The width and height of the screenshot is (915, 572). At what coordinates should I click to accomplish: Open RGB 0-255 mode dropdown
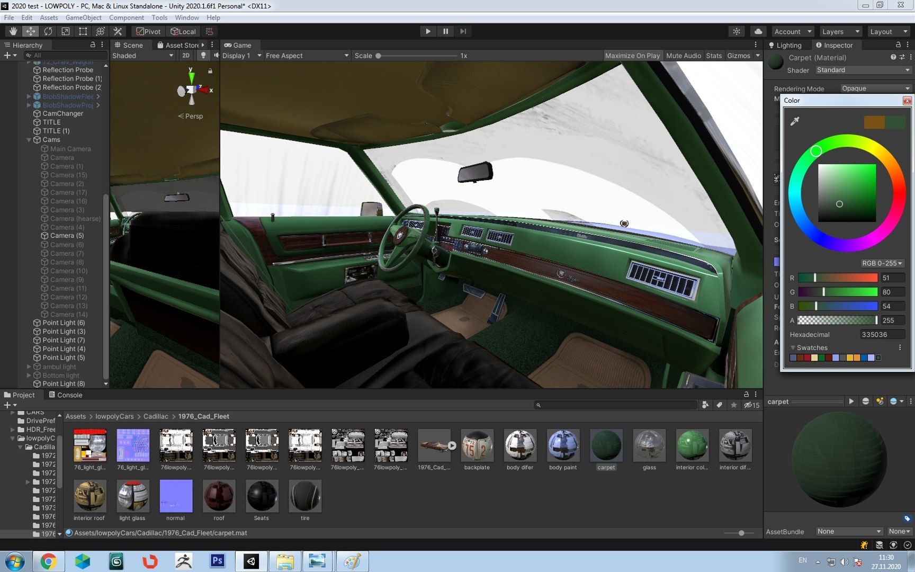[x=882, y=263]
